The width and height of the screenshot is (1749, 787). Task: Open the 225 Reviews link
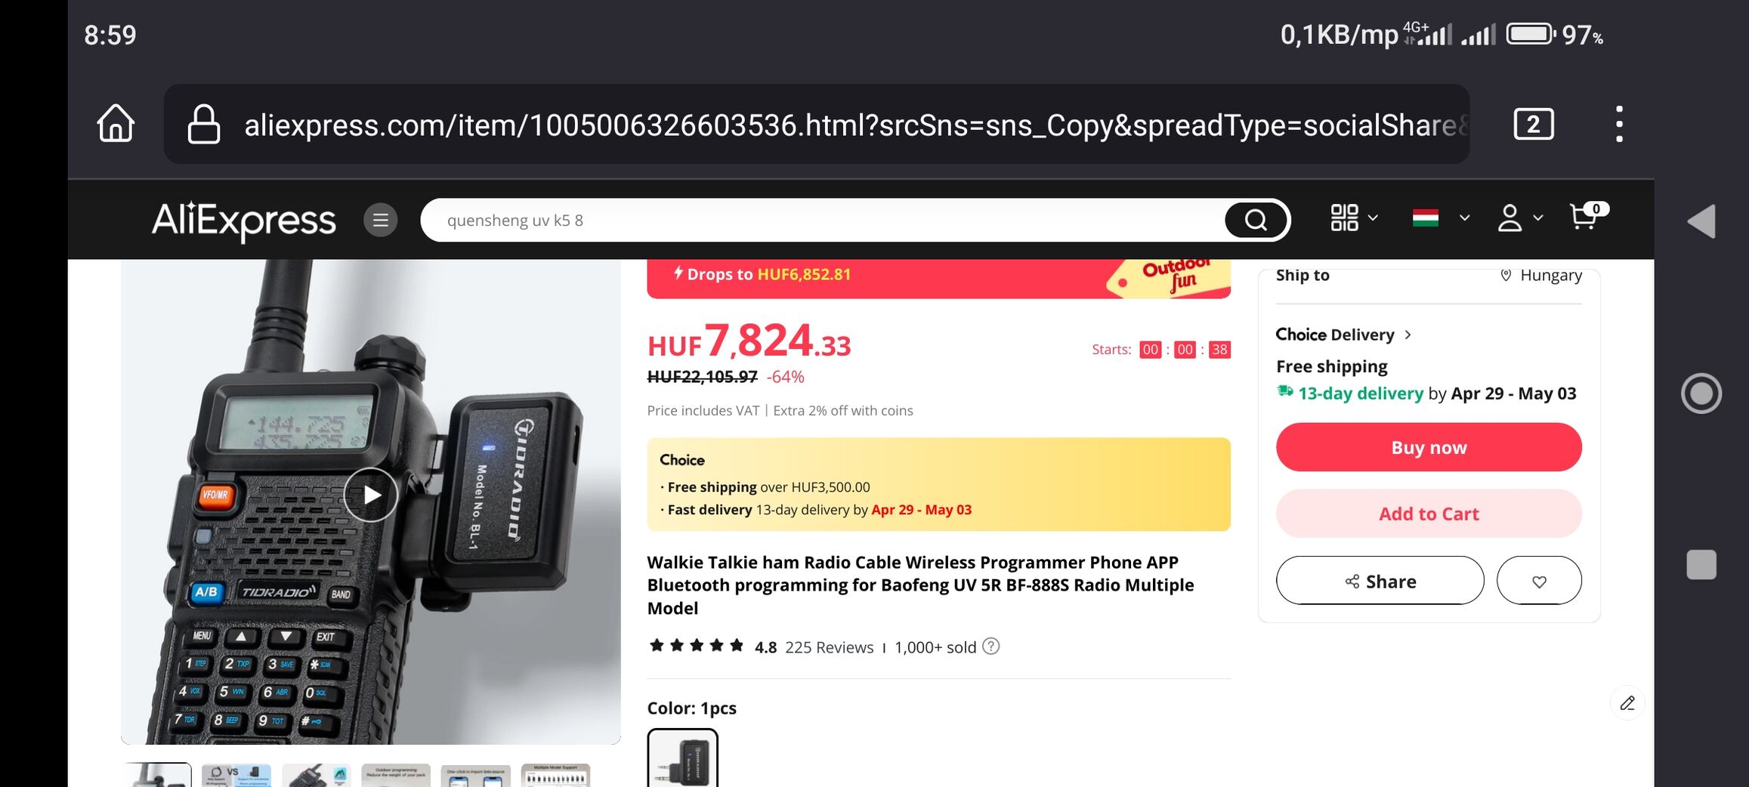[829, 647]
